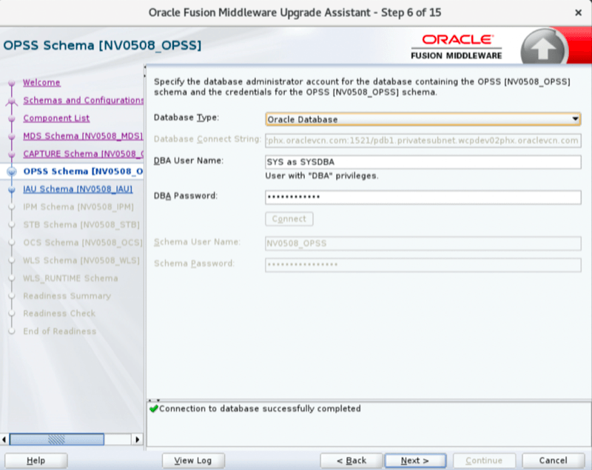
Task: Open IAU Schema [NV0508_IAU] step
Action: click(78, 189)
